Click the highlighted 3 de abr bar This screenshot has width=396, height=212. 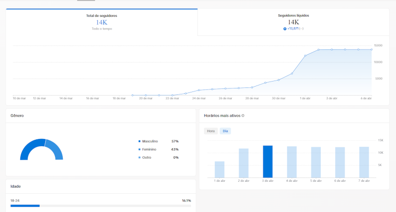tap(268, 162)
